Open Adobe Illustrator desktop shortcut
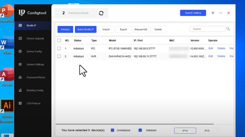The height and width of the screenshot is (137, 245). click(x=7, y=111)
